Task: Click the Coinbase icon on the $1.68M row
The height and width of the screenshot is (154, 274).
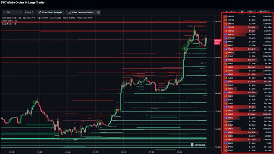Action: tap(226, 143)
